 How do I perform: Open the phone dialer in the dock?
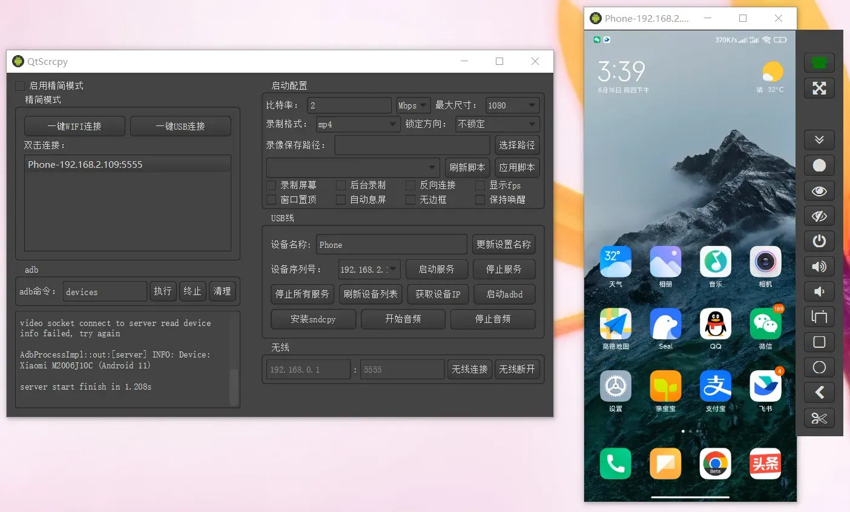pyautogui.click(x=616, y=464)
